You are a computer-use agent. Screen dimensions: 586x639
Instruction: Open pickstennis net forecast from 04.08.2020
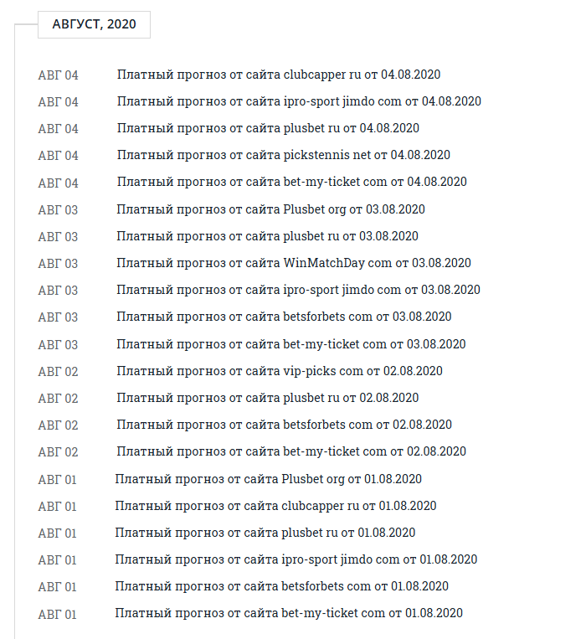[x=284, y=155]
